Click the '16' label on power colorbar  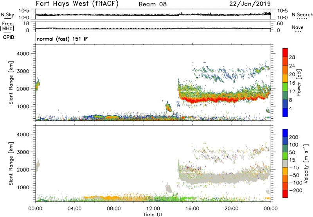292,83
